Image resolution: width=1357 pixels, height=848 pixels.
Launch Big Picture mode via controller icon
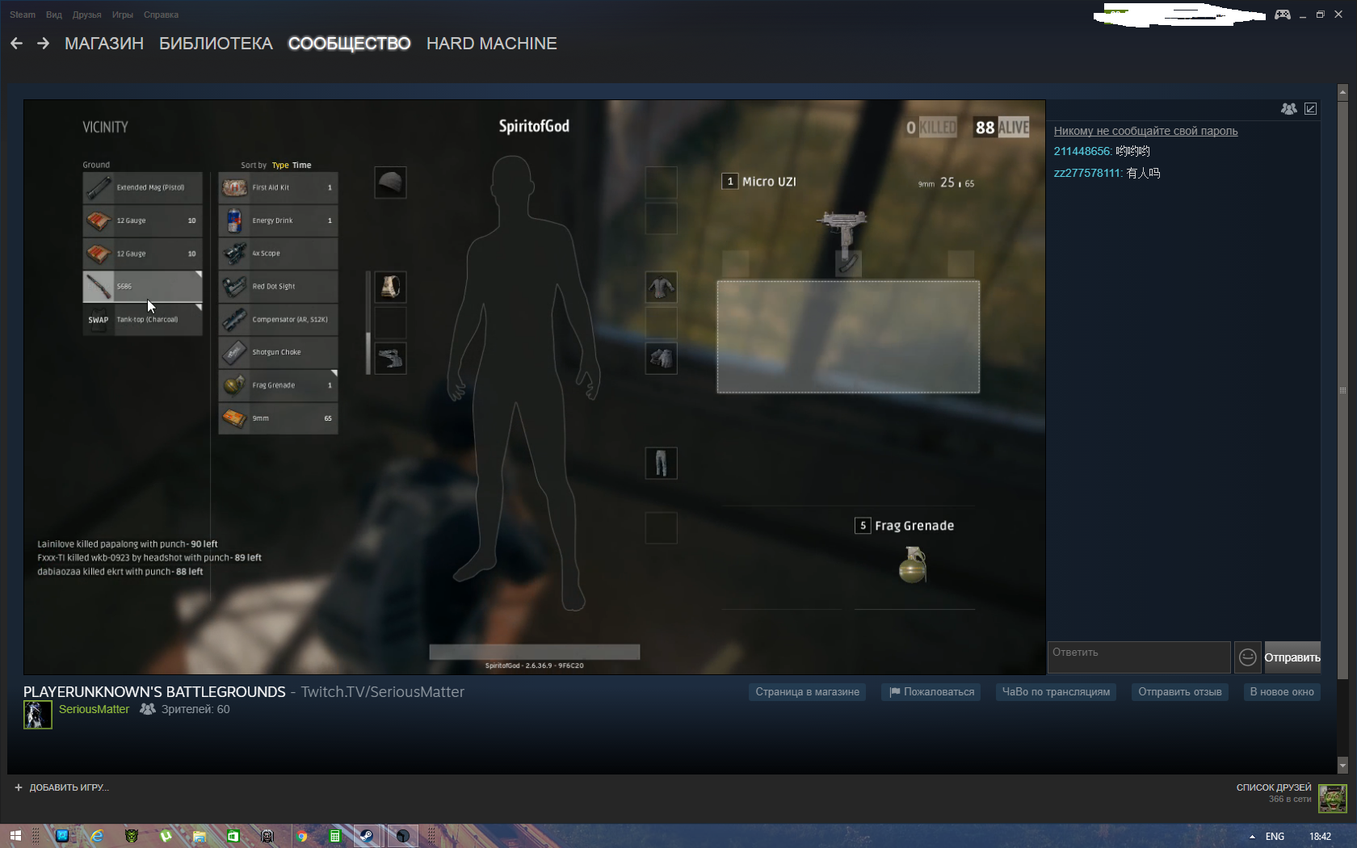(x=1283, y=15)
